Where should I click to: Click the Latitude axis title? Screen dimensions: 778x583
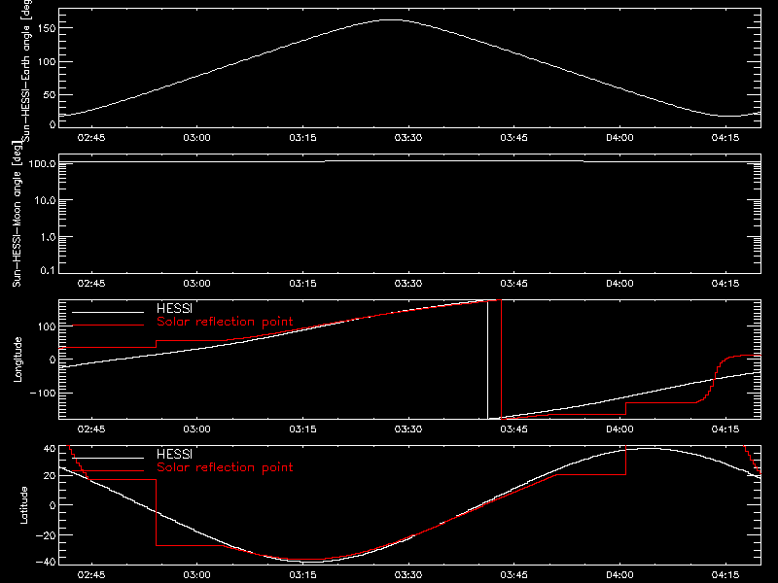click(23, 505)
